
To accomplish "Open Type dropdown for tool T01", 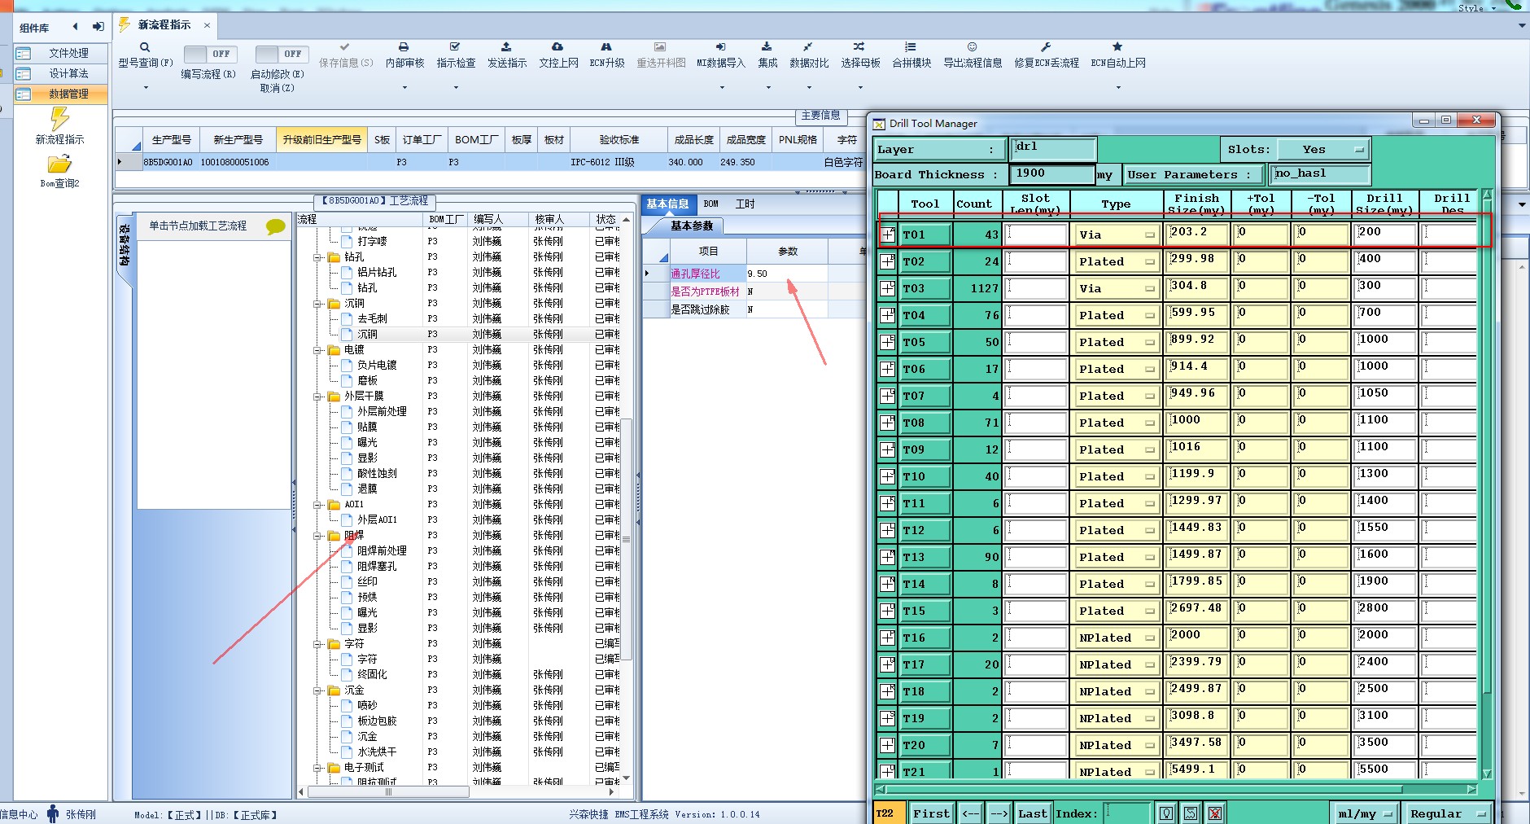I will pyautogui.click(x=1116, y=235).
